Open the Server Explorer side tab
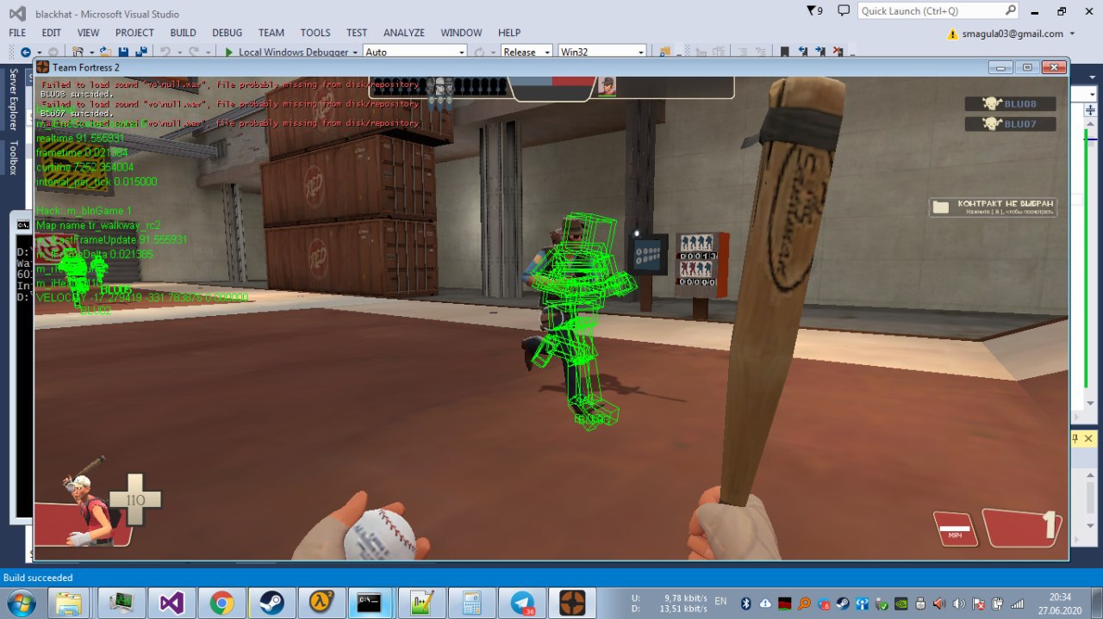 coord(13,100)
